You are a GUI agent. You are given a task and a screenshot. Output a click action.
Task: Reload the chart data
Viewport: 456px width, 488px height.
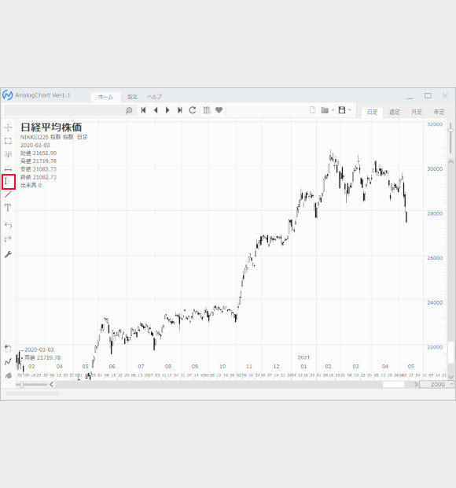pyautogui.click(x=193, y=110)
